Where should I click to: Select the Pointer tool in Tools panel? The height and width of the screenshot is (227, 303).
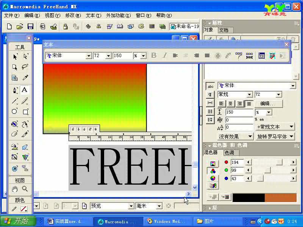click(x=15, y=56)
